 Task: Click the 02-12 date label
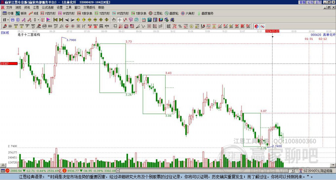click(x=323, y=39)
